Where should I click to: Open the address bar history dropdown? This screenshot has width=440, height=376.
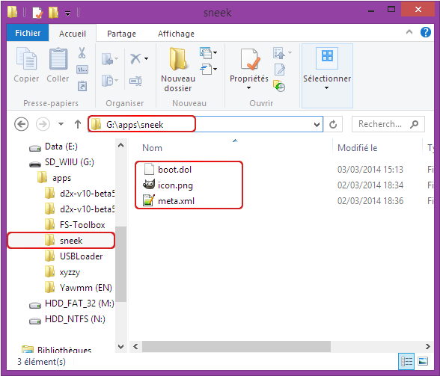pyautogui.click(x=317, y=124)
